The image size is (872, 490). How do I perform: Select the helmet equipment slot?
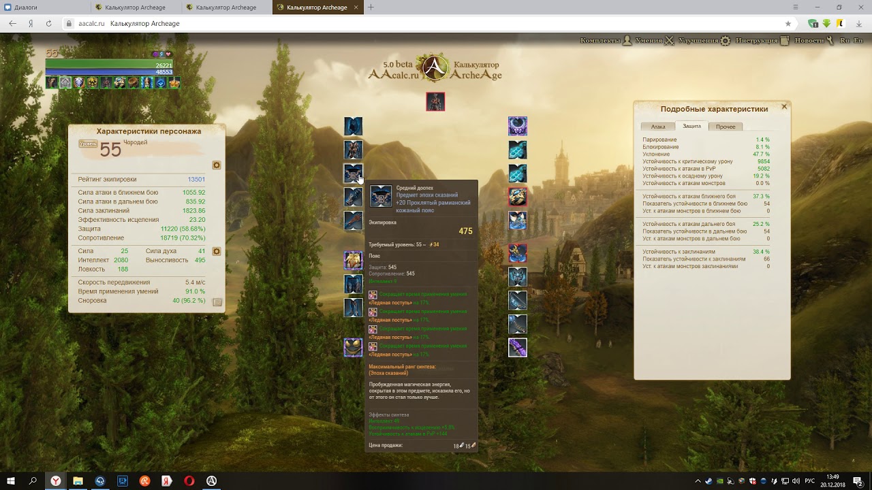(x=353, y=126)
